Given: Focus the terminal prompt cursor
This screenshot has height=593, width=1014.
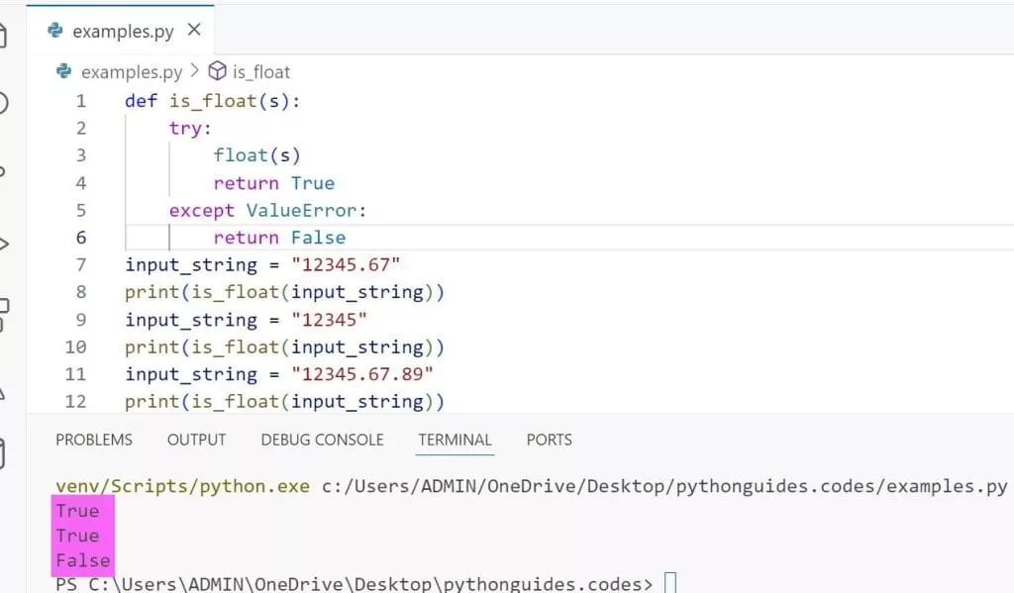Looking at the screenshot, I should click(x=671, y=583).
